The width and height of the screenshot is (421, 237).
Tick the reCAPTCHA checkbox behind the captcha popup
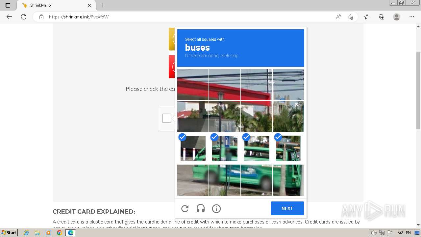click(167, 118)
